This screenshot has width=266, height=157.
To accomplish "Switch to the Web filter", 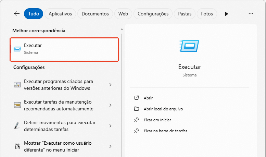I will (123, 14).
